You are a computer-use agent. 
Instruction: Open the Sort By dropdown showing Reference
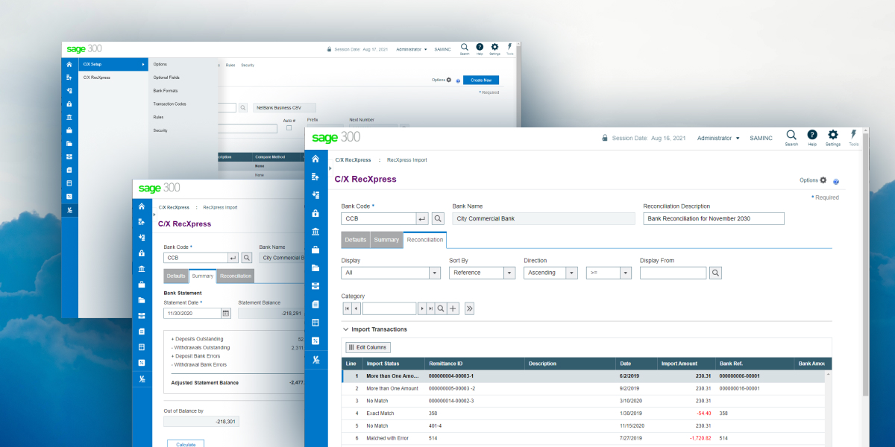click(482, 273)
